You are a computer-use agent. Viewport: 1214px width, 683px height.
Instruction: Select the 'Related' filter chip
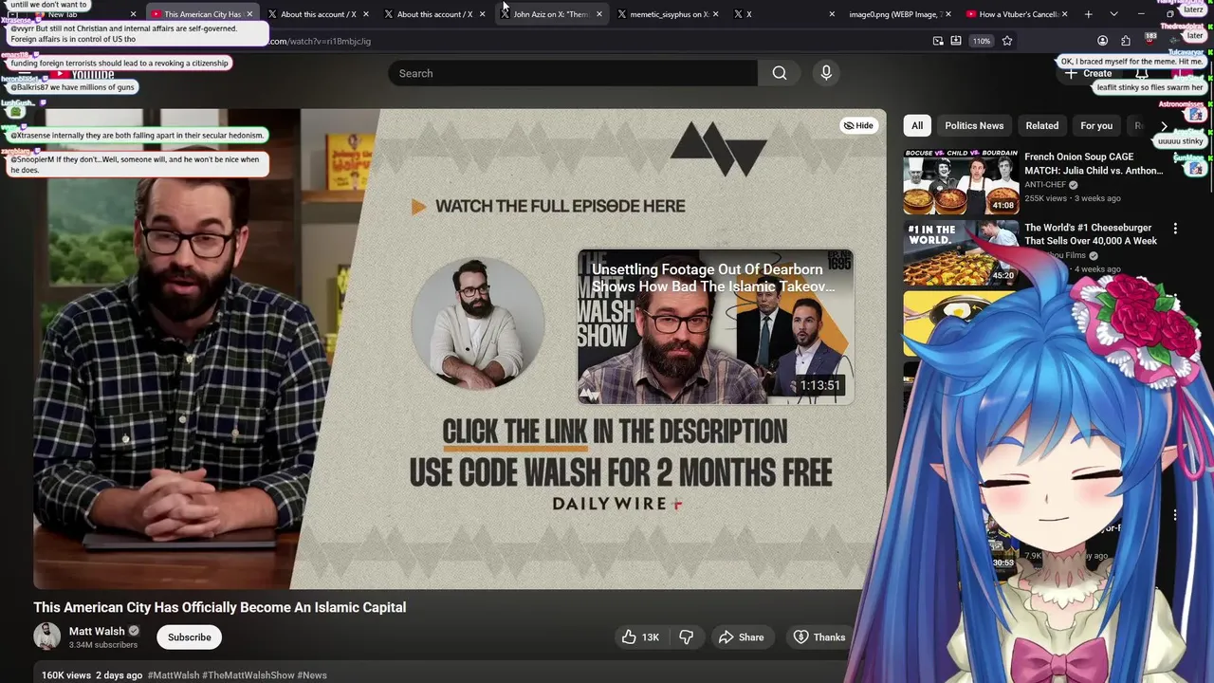[x=1041, y=125]
